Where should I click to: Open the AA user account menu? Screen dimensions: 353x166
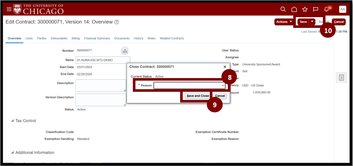coord(342,9)
